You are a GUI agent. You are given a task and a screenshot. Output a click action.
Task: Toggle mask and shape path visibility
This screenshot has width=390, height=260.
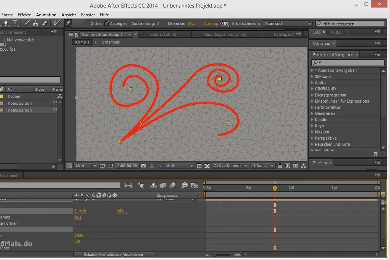110,166
